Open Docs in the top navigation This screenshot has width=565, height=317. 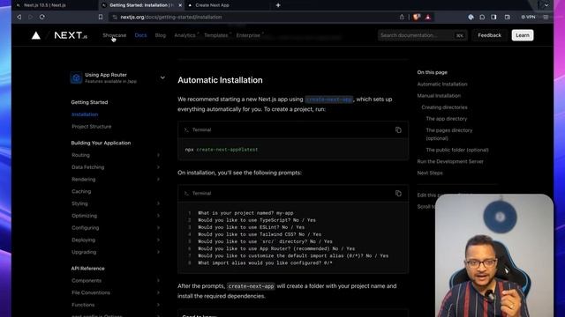coord(140,35)
